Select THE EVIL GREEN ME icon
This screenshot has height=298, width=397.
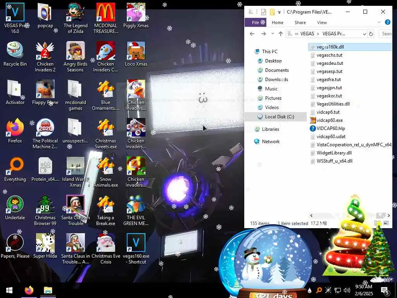(136, 210)
